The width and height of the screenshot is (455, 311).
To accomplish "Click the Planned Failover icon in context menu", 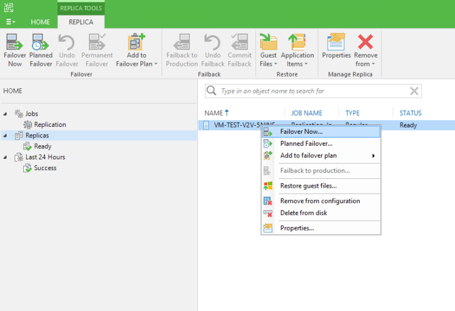I will pyautogui.click(x=268, y=143).
